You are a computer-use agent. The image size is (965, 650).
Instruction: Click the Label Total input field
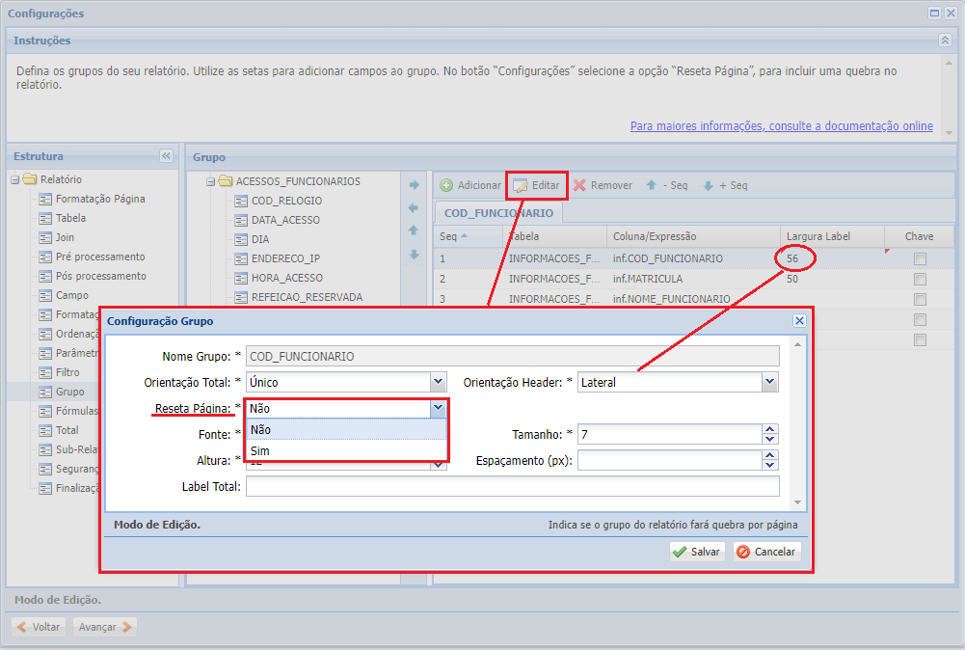(x=512, y=487)
